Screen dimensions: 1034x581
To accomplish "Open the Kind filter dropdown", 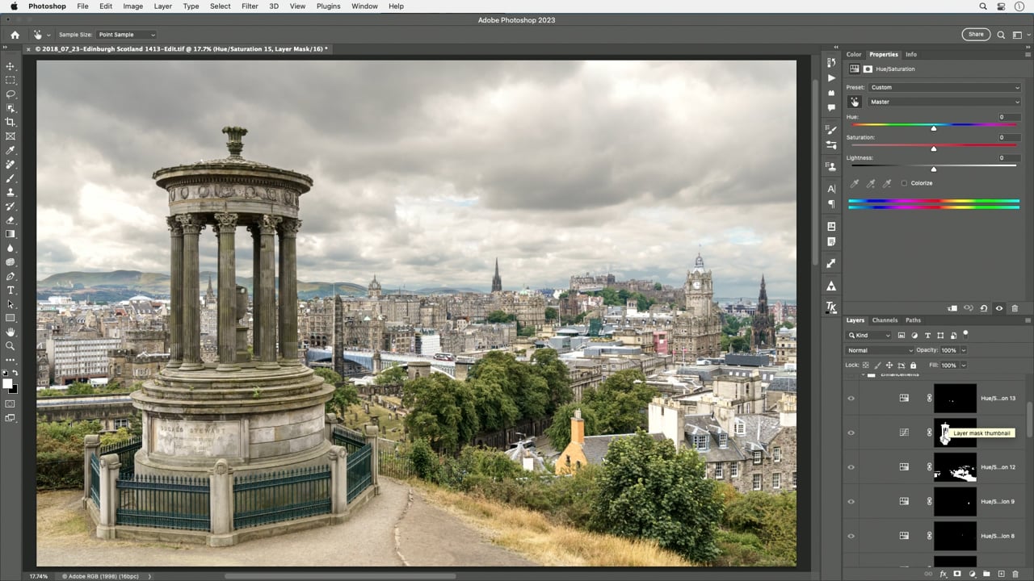I will tap(869, 335).
